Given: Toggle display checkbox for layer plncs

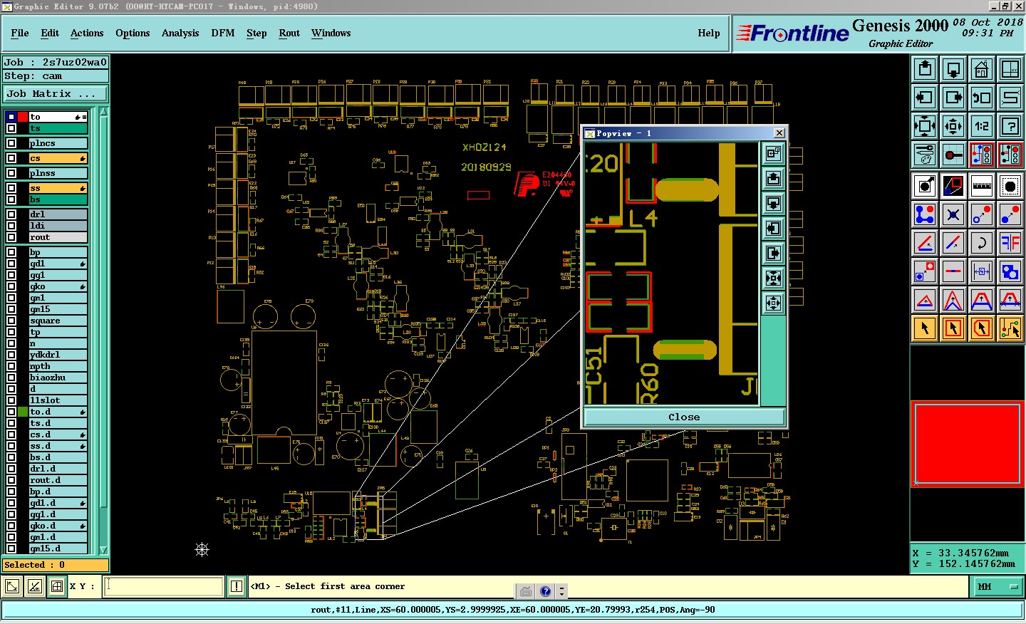Looking at the screenshot, I should (11, 143).
